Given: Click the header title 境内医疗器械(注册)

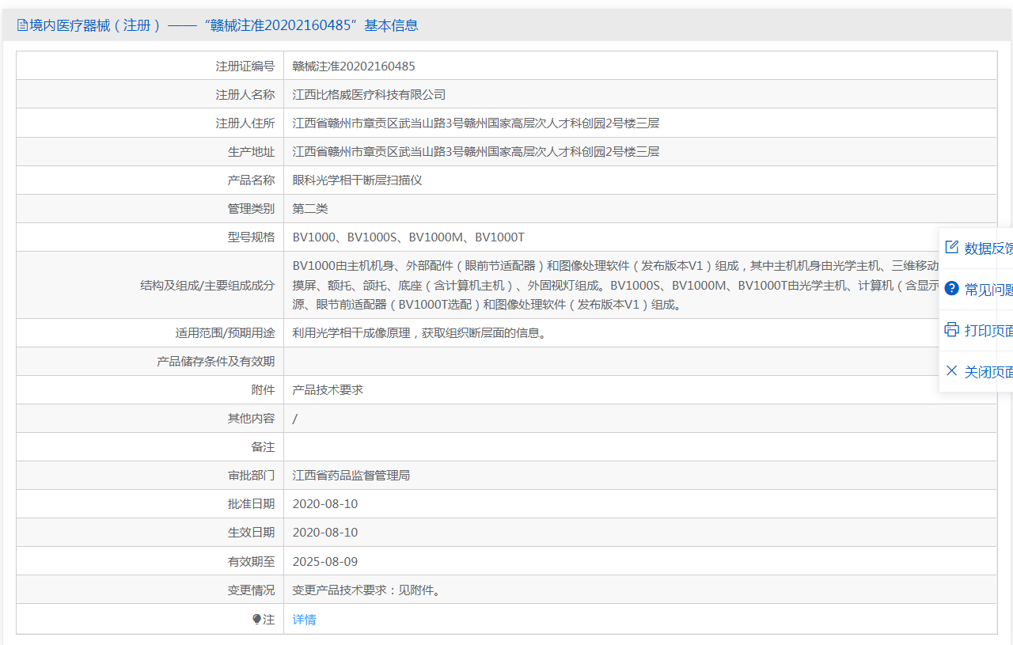Looking at the screenshot, I should click(x=96, y=25).
